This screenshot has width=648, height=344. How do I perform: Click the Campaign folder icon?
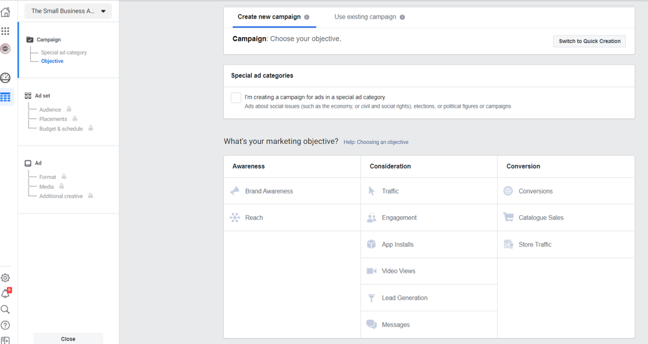[30, 40]
